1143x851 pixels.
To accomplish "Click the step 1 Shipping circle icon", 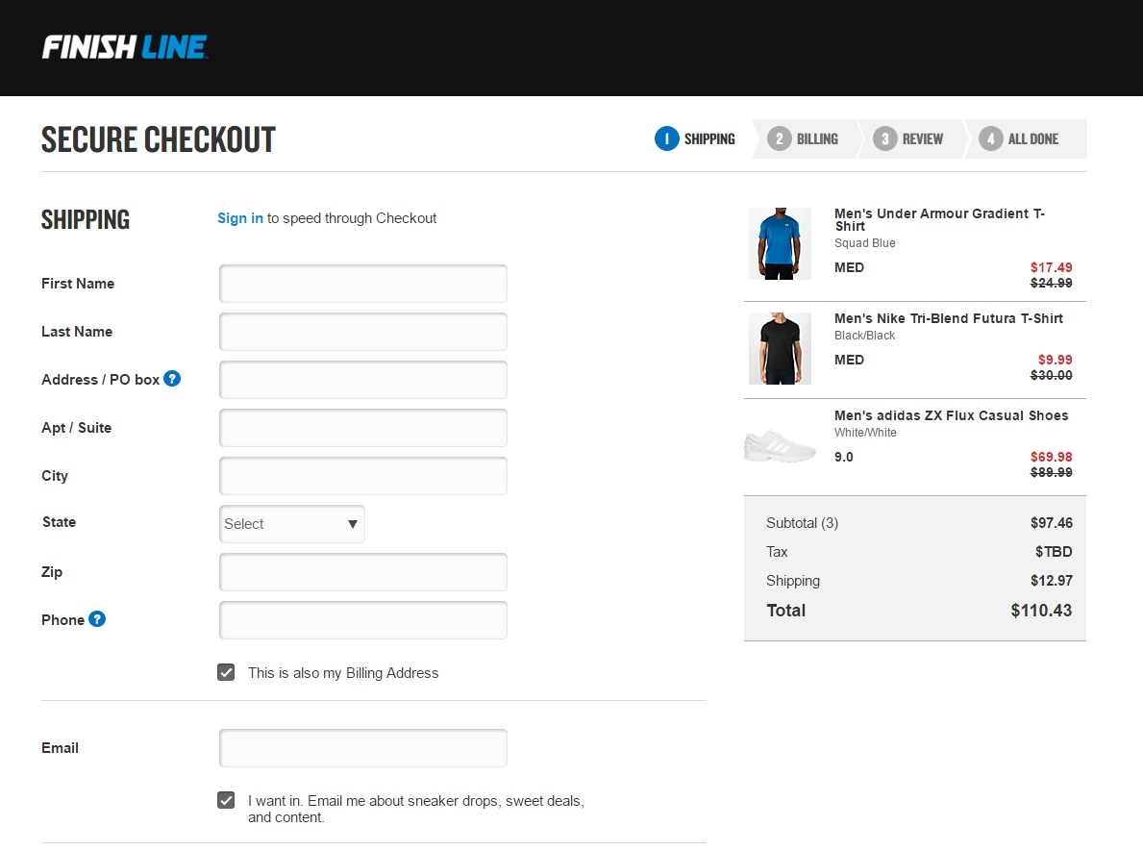I will 666,138.
